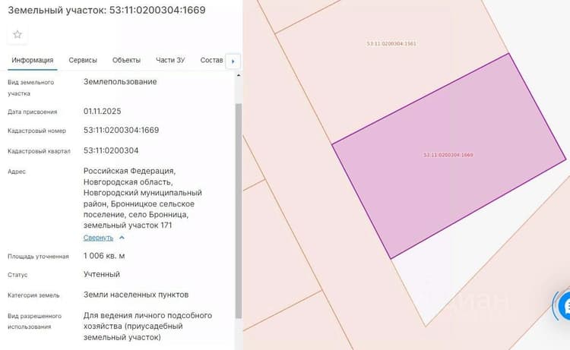Image resolution: width=570 pixels, height=350 pixels.
Task: Click the Земельный участок title heading
Action: (107, 10)
